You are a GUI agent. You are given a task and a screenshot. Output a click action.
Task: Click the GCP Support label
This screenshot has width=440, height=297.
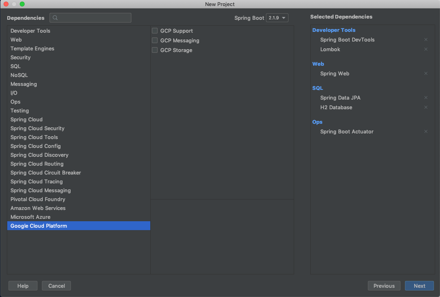tap(176, 31)
